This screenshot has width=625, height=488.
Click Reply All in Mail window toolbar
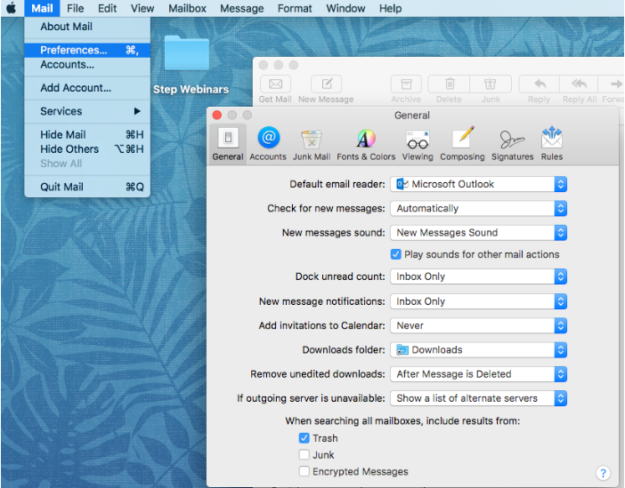click(x=580, y=90)
